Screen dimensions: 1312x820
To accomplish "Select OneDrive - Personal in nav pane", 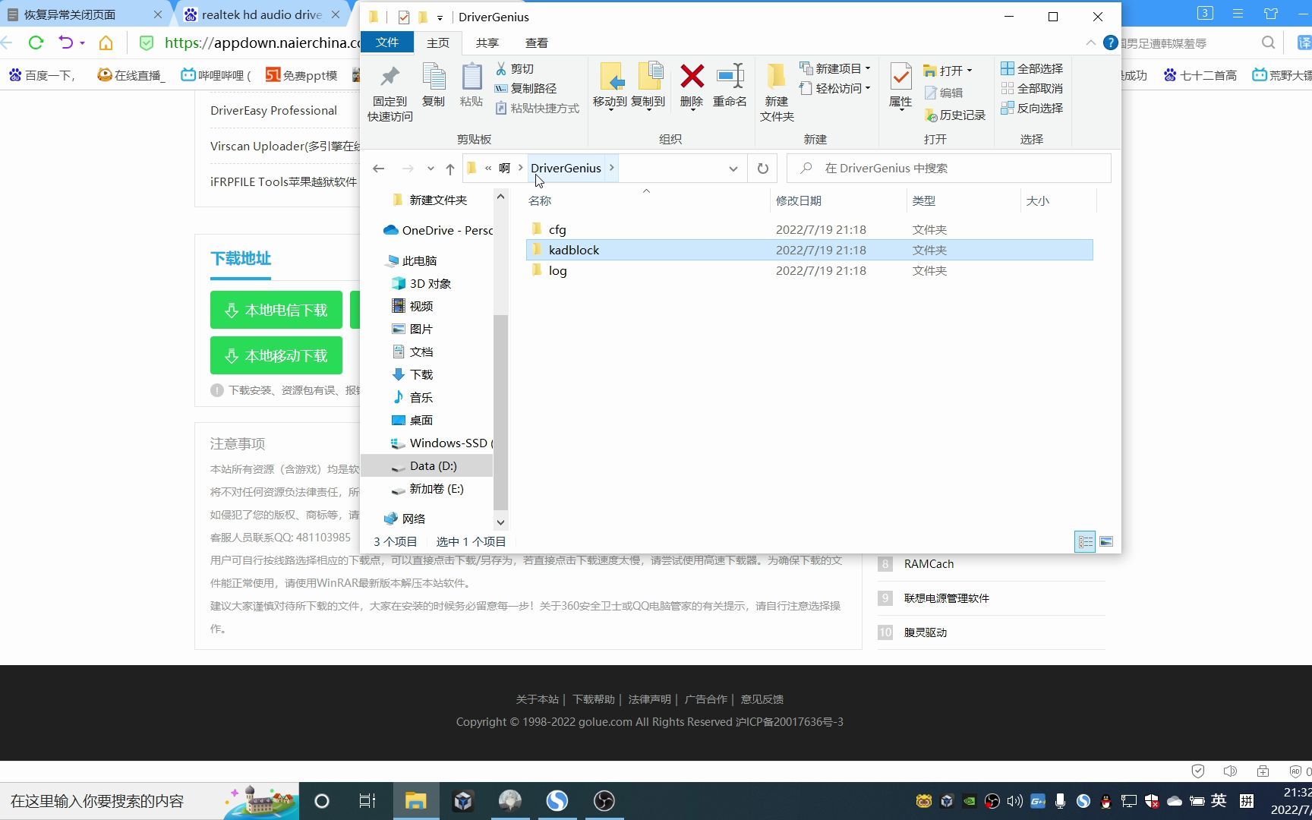I will point(438,230).
